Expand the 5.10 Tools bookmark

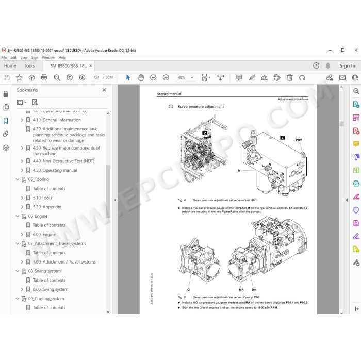coord(22,198)
